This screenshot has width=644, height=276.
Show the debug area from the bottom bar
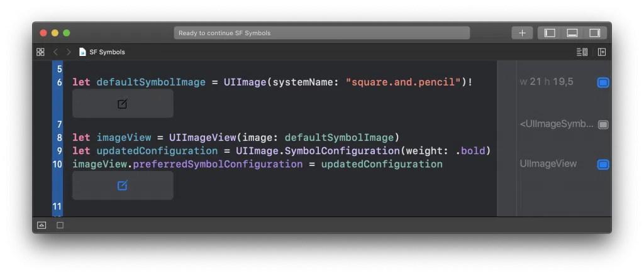[x=42, y=225]
